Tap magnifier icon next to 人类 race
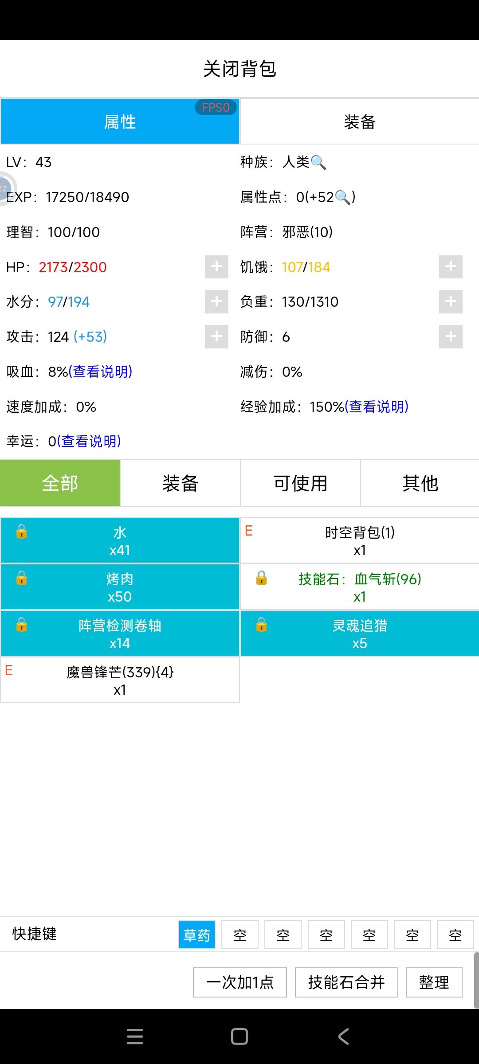The width and height of the screenshot is (479, 1064). coord(318,162)
